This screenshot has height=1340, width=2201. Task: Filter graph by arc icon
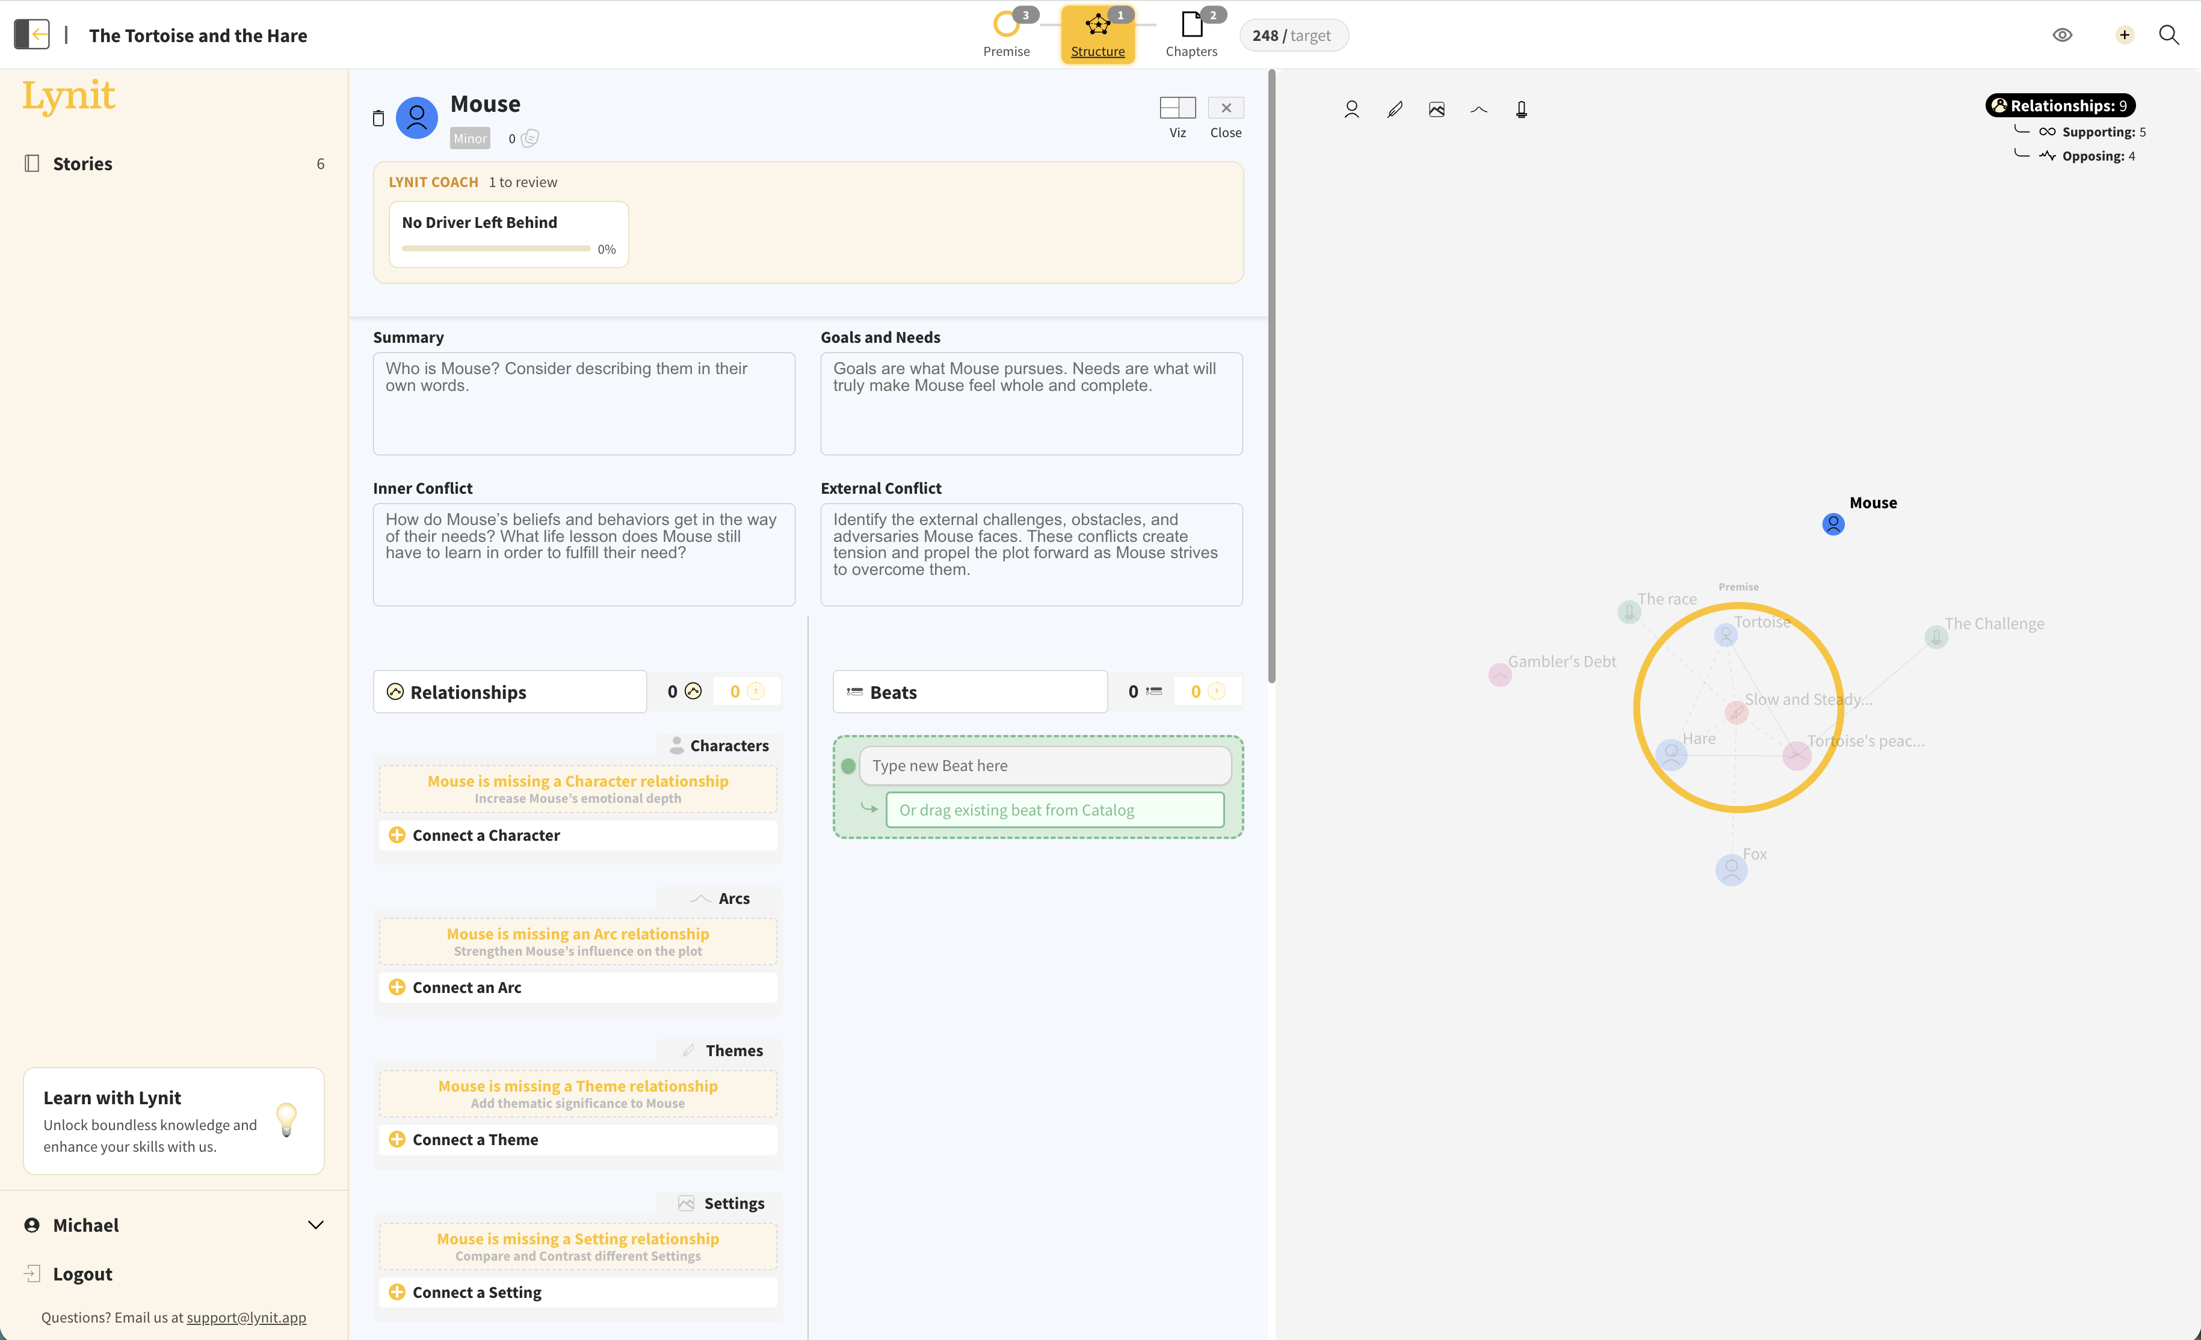(1478, 110)
